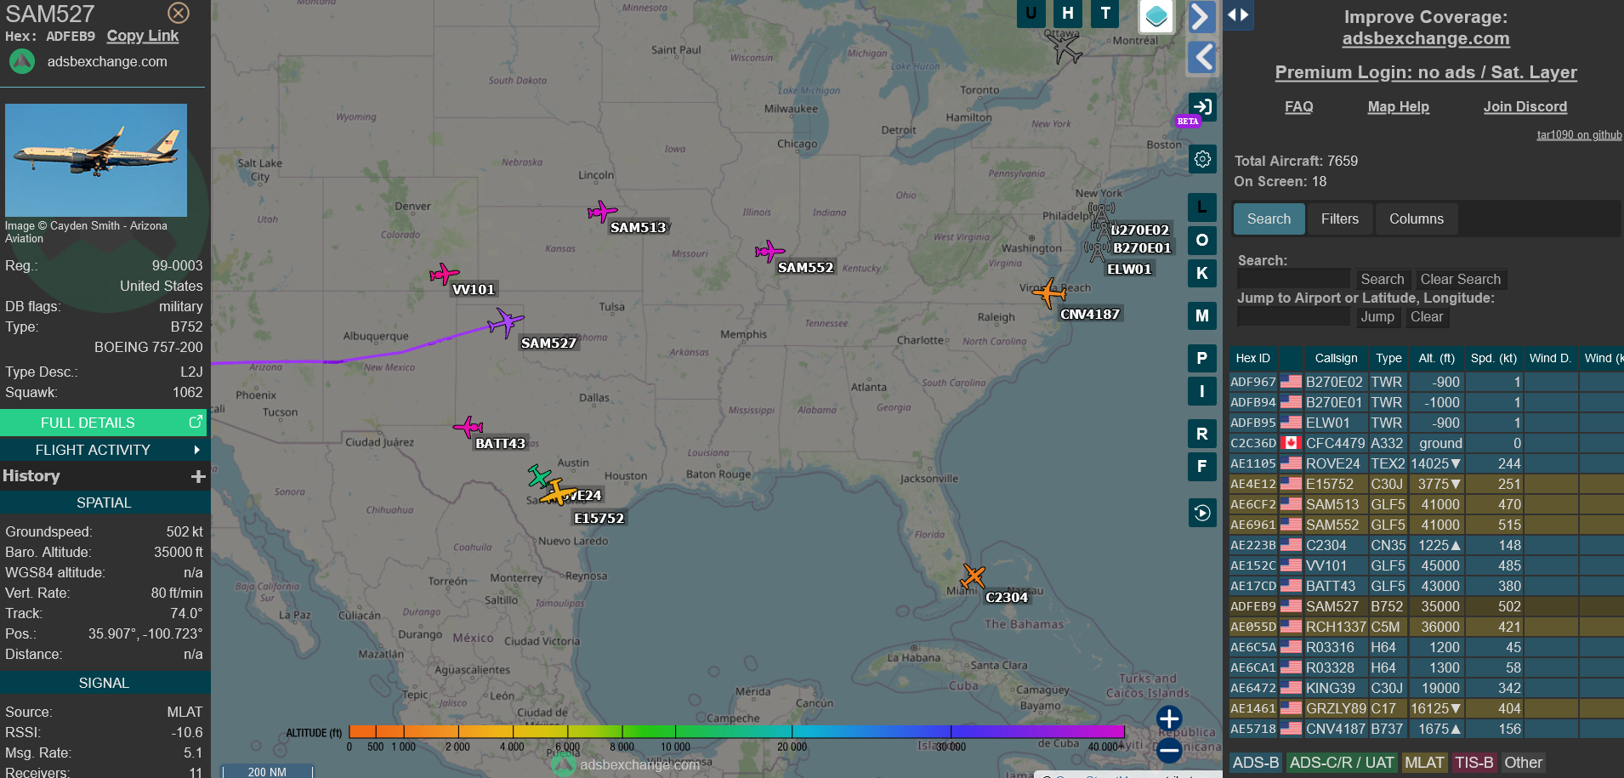The height and width of the screenshot is (778, 1624).
Task: Click the R button on map
Action: tap(1202, 434)
